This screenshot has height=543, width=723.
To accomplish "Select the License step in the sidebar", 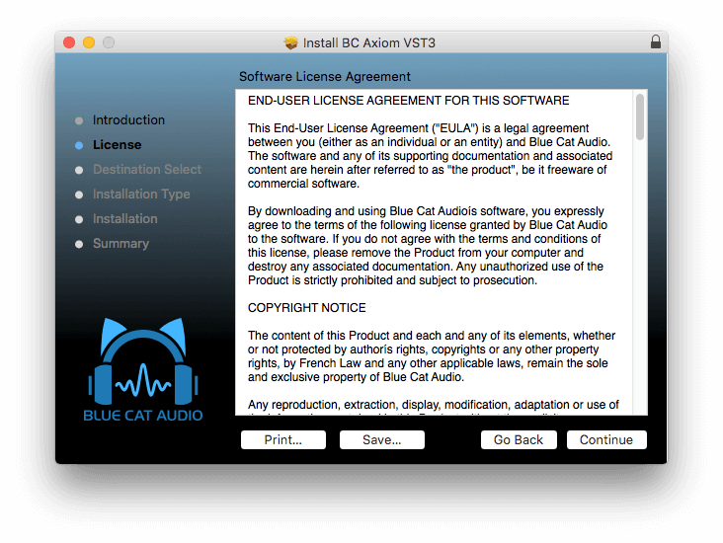I will [x=118, y=145].
